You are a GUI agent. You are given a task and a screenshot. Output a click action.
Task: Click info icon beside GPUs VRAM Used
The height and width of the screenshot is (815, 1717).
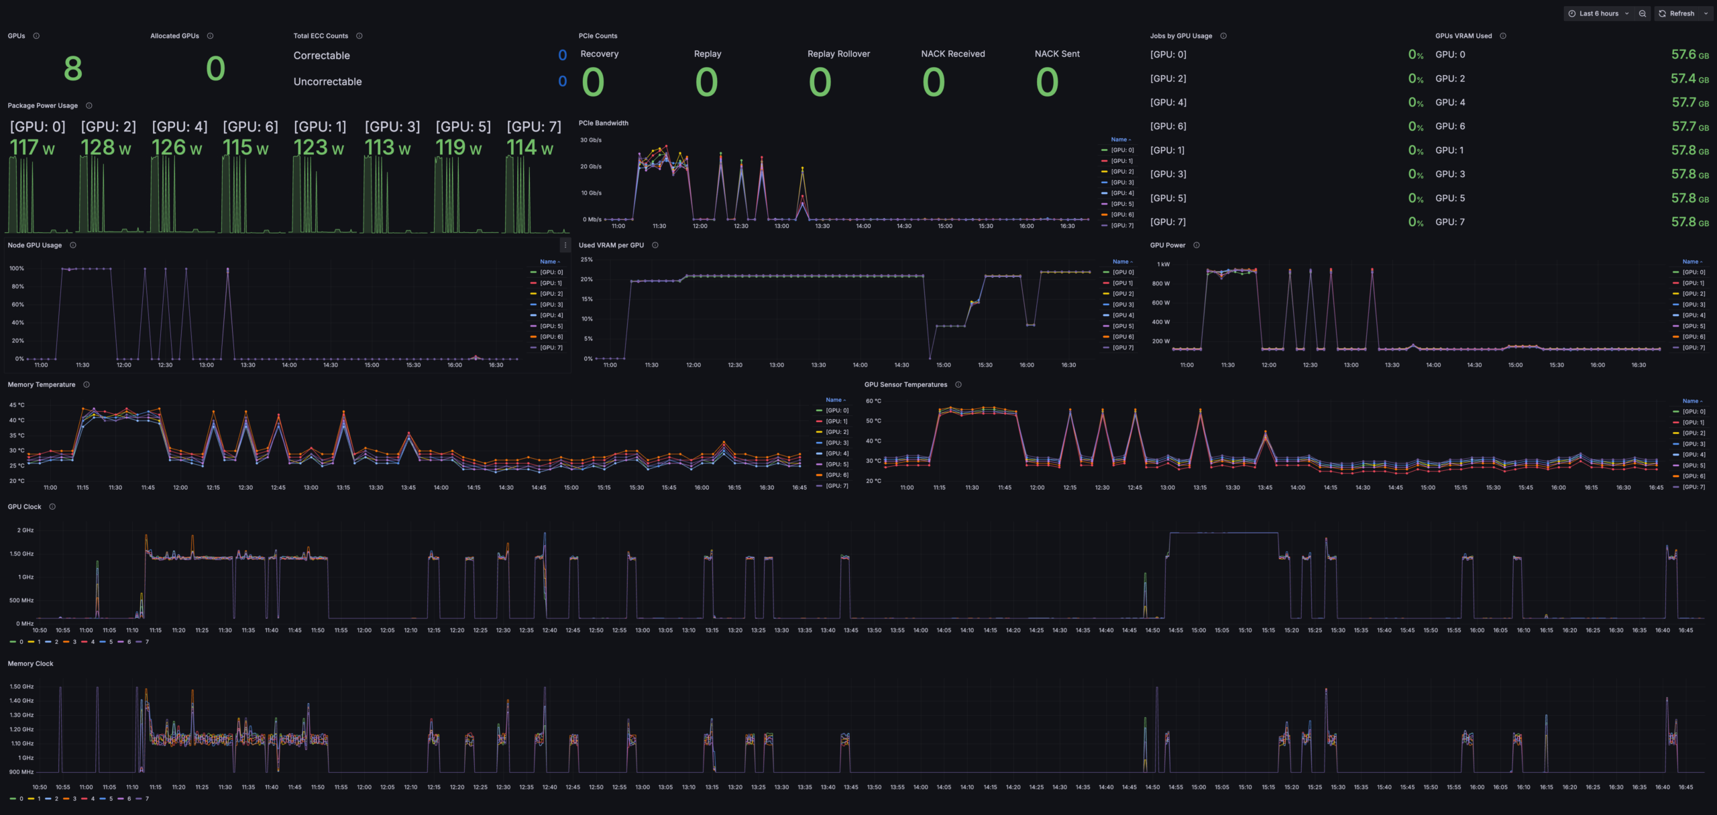(x=1502, y=36)
